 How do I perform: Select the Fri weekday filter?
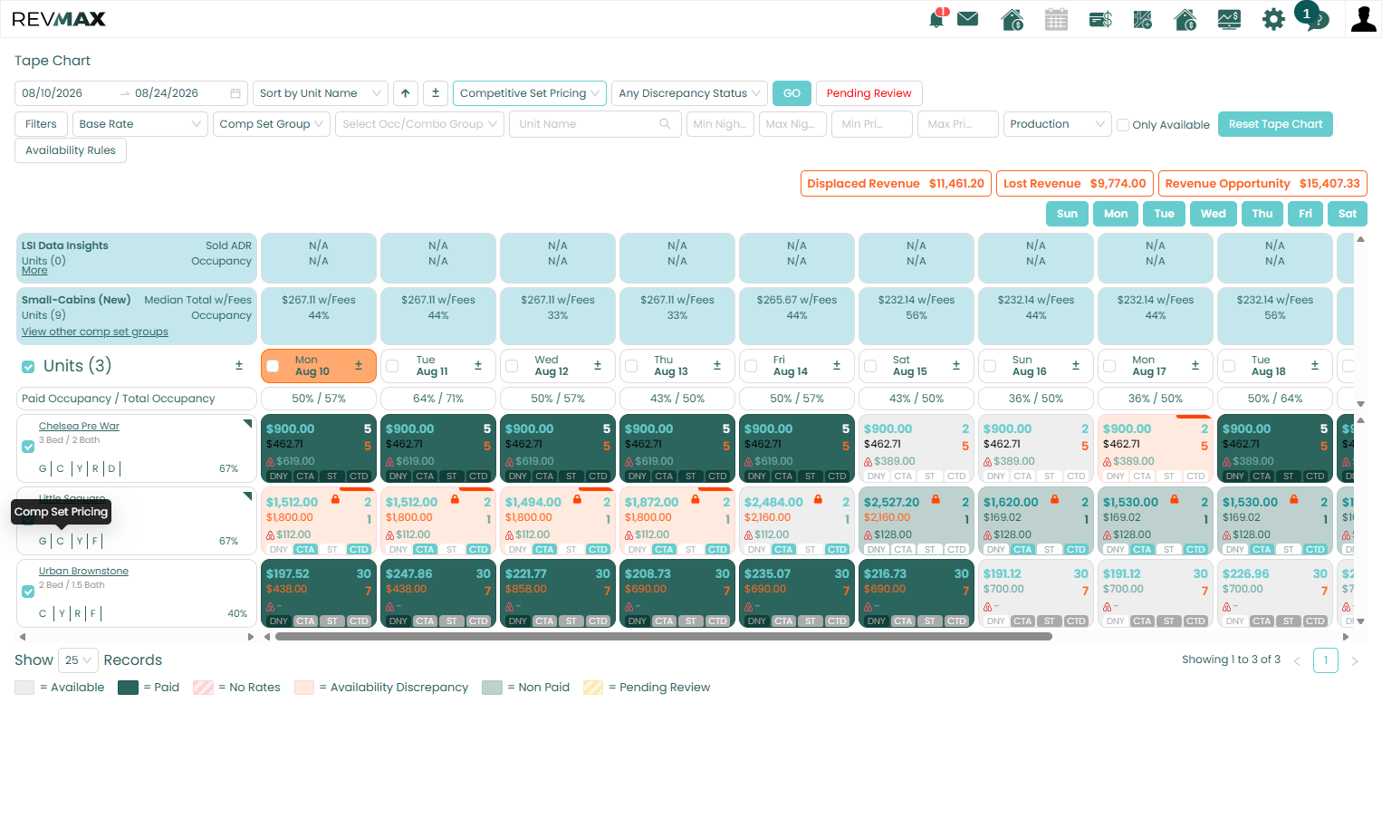pyautogui.click(x=1305, y=214)
